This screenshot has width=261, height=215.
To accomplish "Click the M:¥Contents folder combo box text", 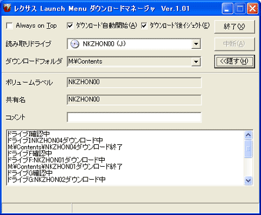I will 85,61.
